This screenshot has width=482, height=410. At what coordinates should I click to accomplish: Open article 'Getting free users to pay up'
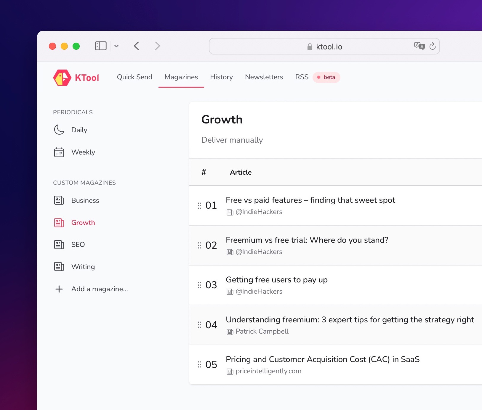(276, 280)
